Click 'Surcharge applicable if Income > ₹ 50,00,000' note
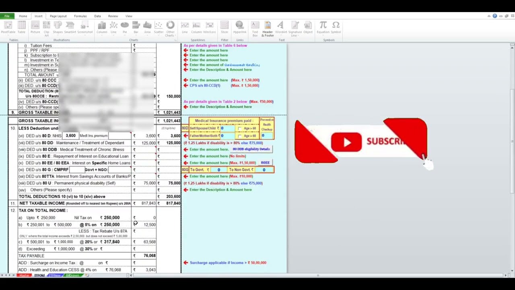Screen dimensions: 515x290 (228, 263)
